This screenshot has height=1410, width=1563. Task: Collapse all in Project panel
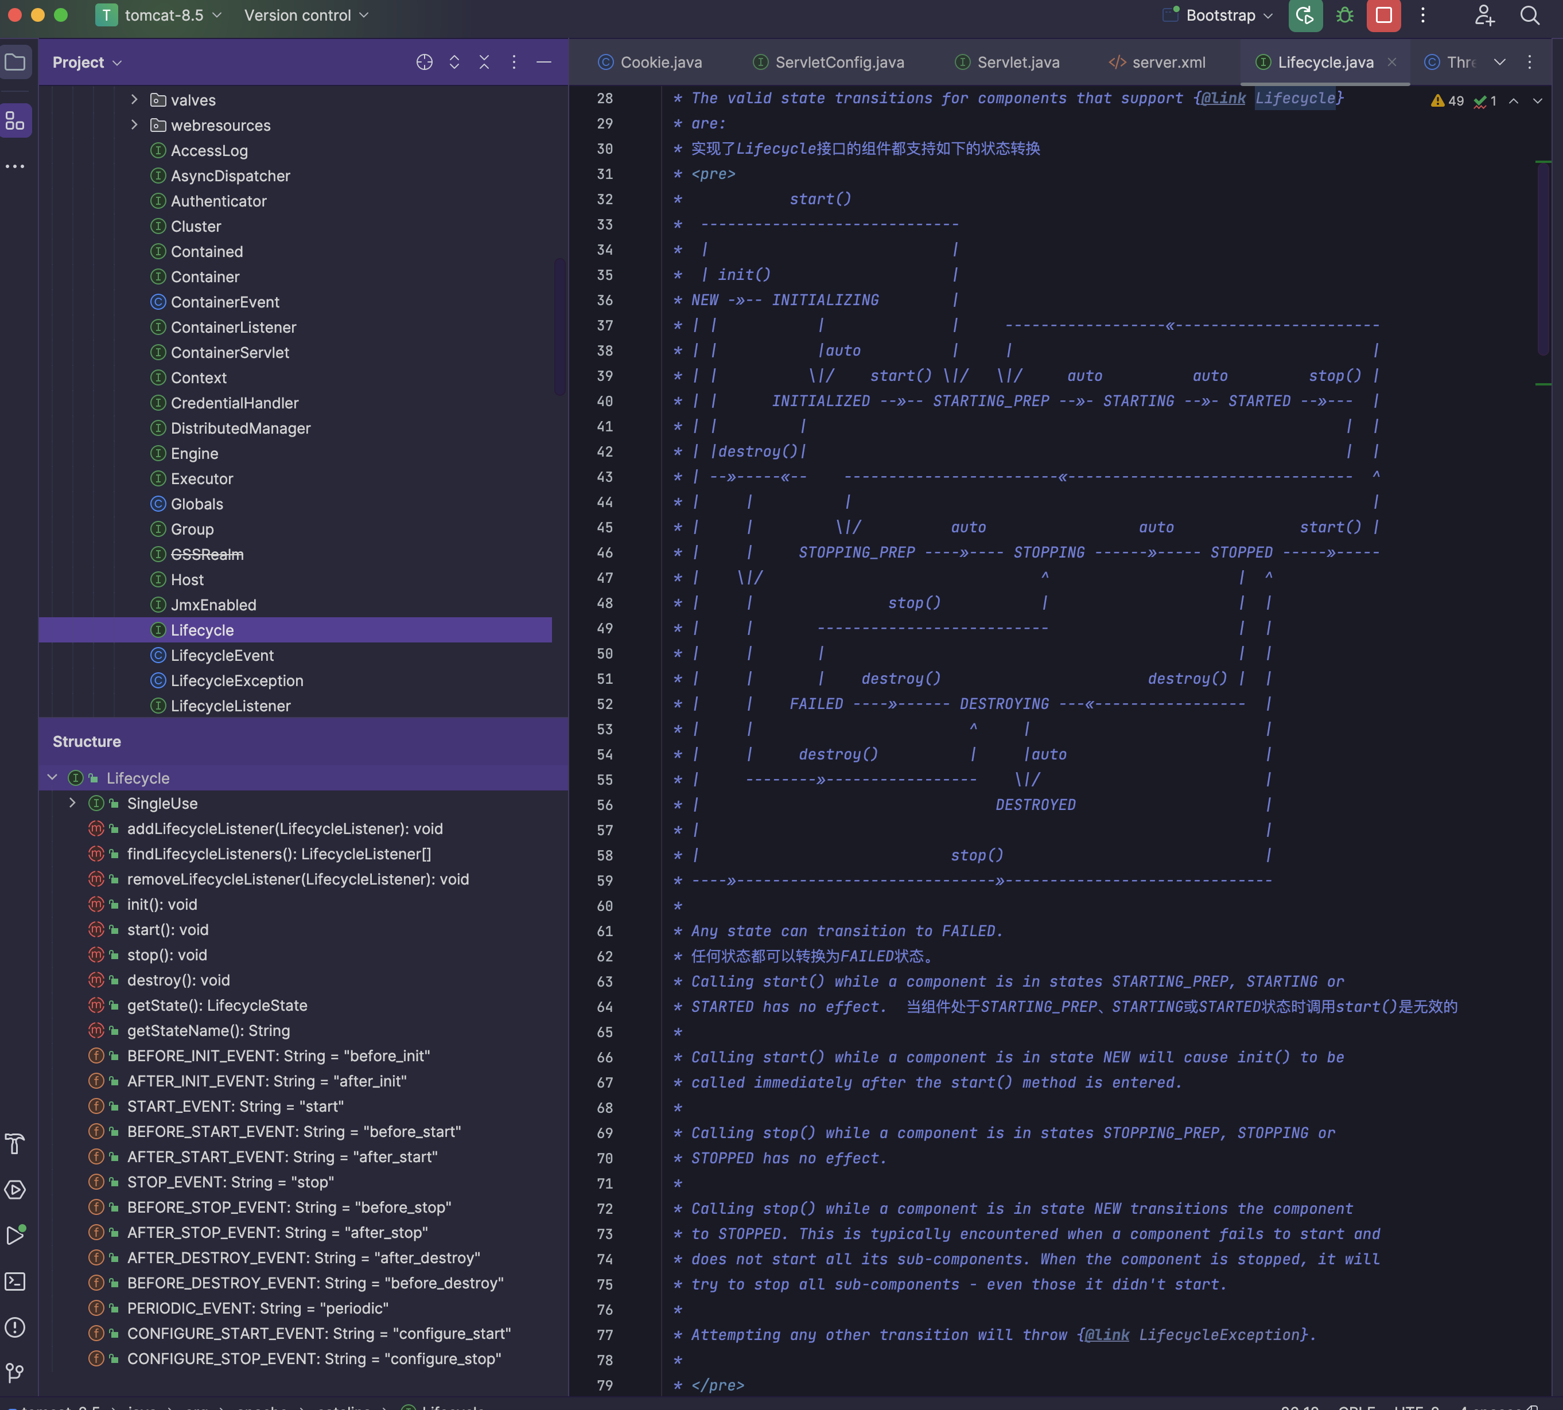point(484,62)
